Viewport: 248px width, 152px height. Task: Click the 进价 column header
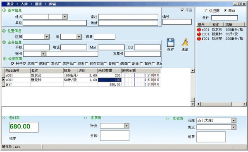pyautogui.click(x=88, y=71)
